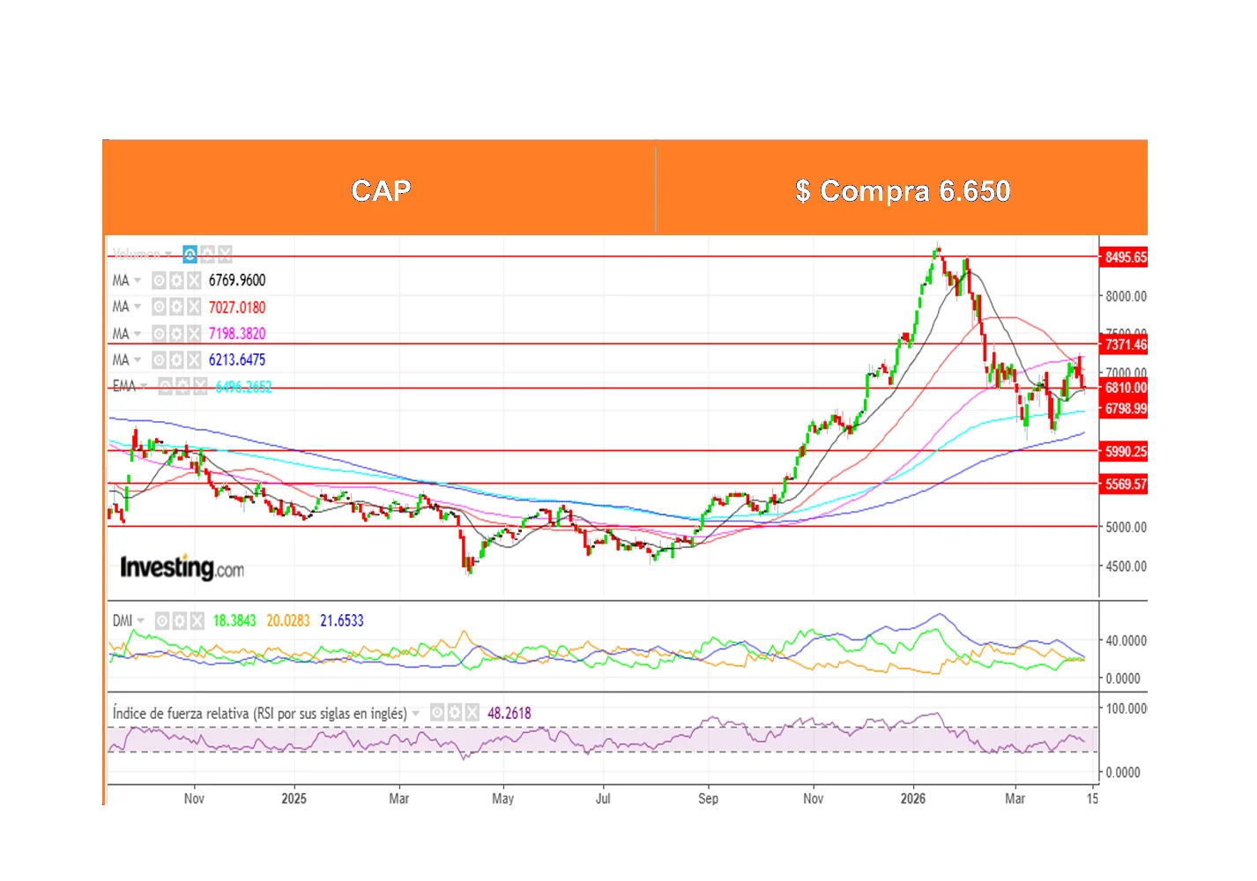Open dropdown arrow next to EMA label
Image resolution: width=1257 pixels, height=881 pixels.
pos(144,387)
